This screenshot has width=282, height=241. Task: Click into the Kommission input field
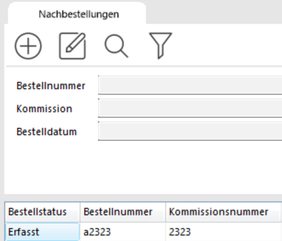[190, 108]
